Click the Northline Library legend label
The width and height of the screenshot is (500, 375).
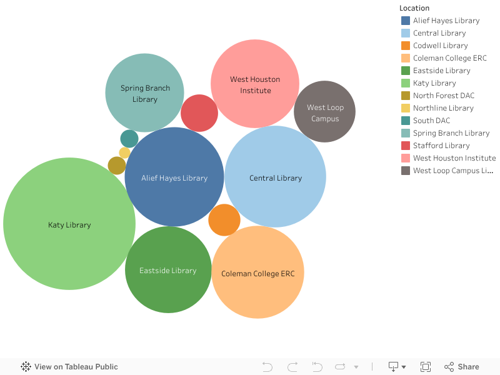(x=443, y=108)
